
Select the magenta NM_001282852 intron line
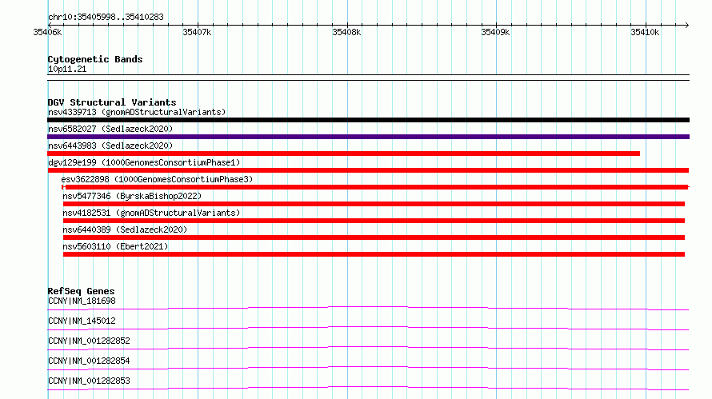pos(368,347)
